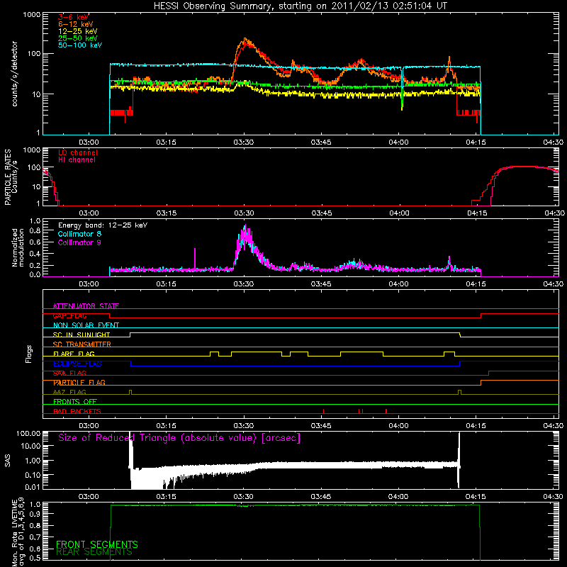Screen dimensions: 567x567
Task: Click the 04:15 tick label under the particle rates plot
Action: 477,213
